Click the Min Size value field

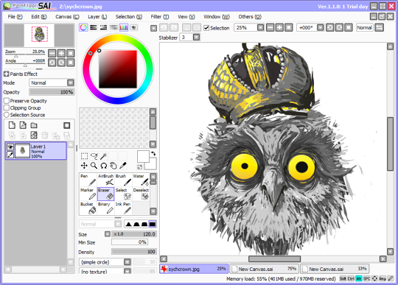(130, 242)
